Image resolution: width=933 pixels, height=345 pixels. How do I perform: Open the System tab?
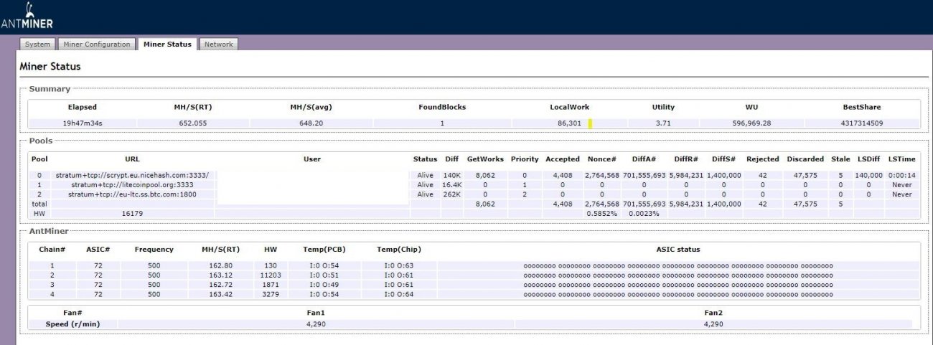coord(37,44)
